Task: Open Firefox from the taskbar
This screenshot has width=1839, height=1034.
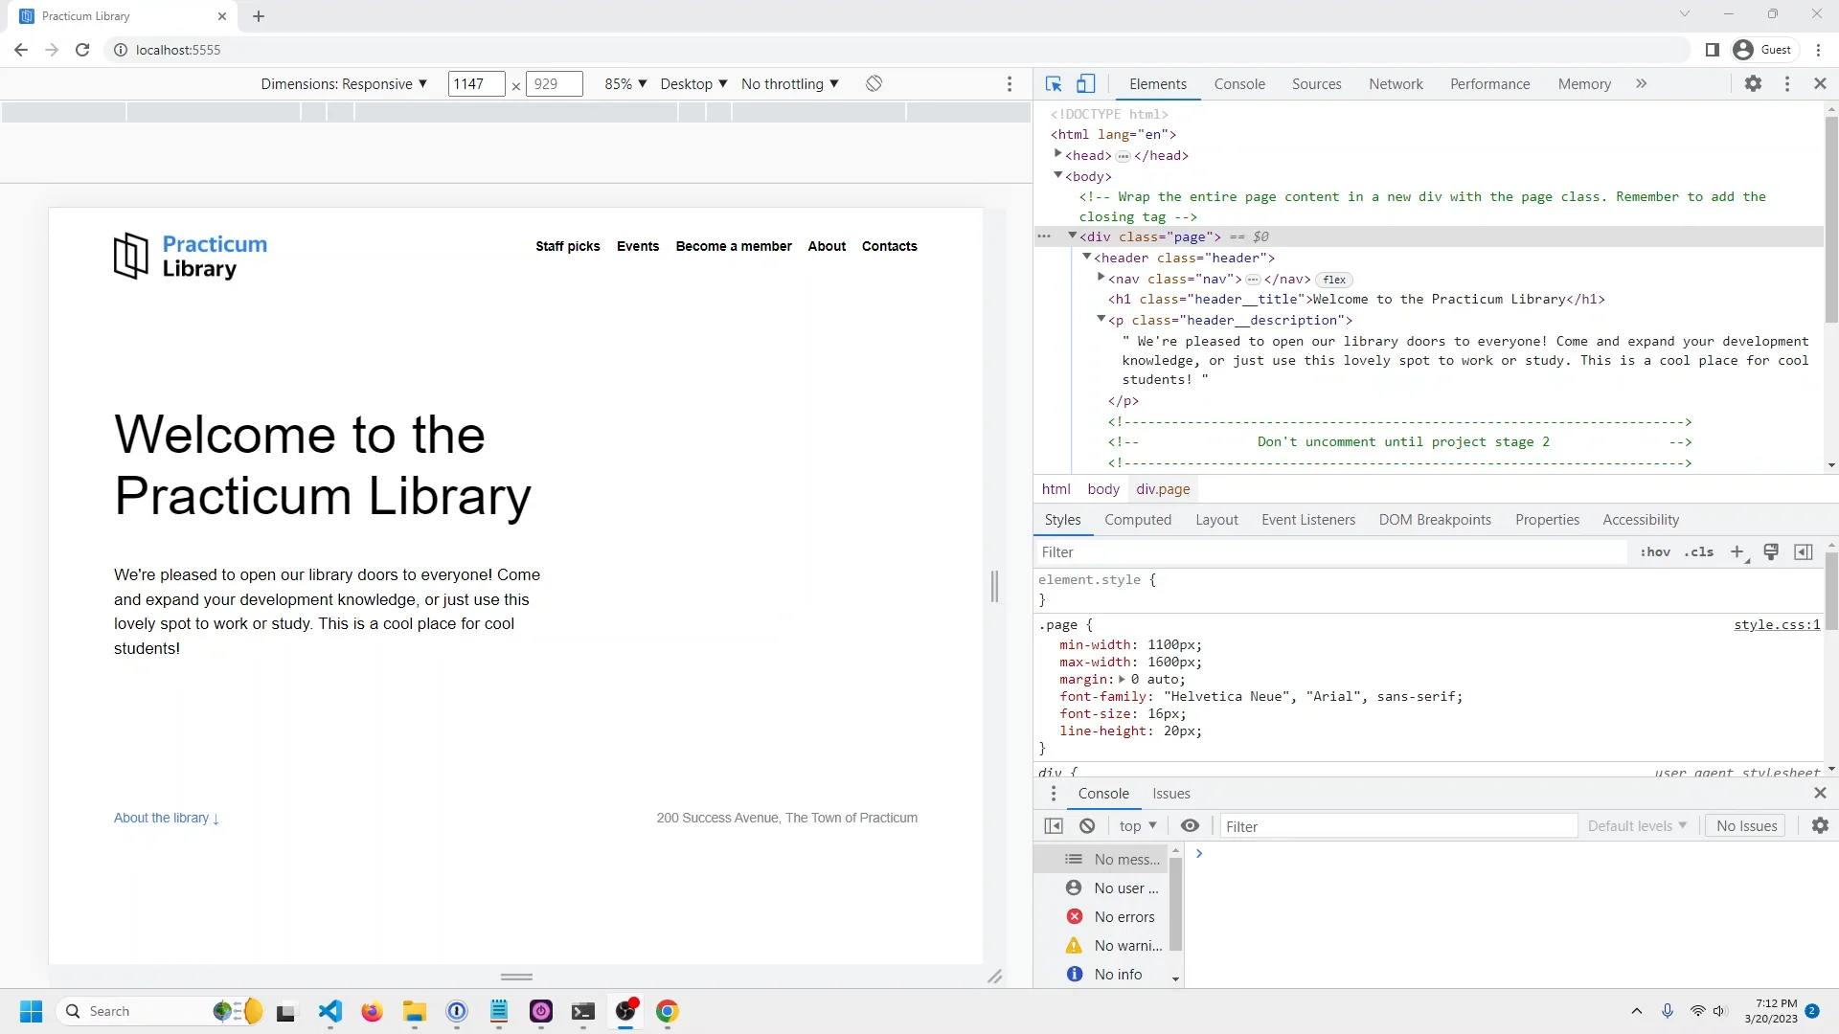Action: [372, 1012]
